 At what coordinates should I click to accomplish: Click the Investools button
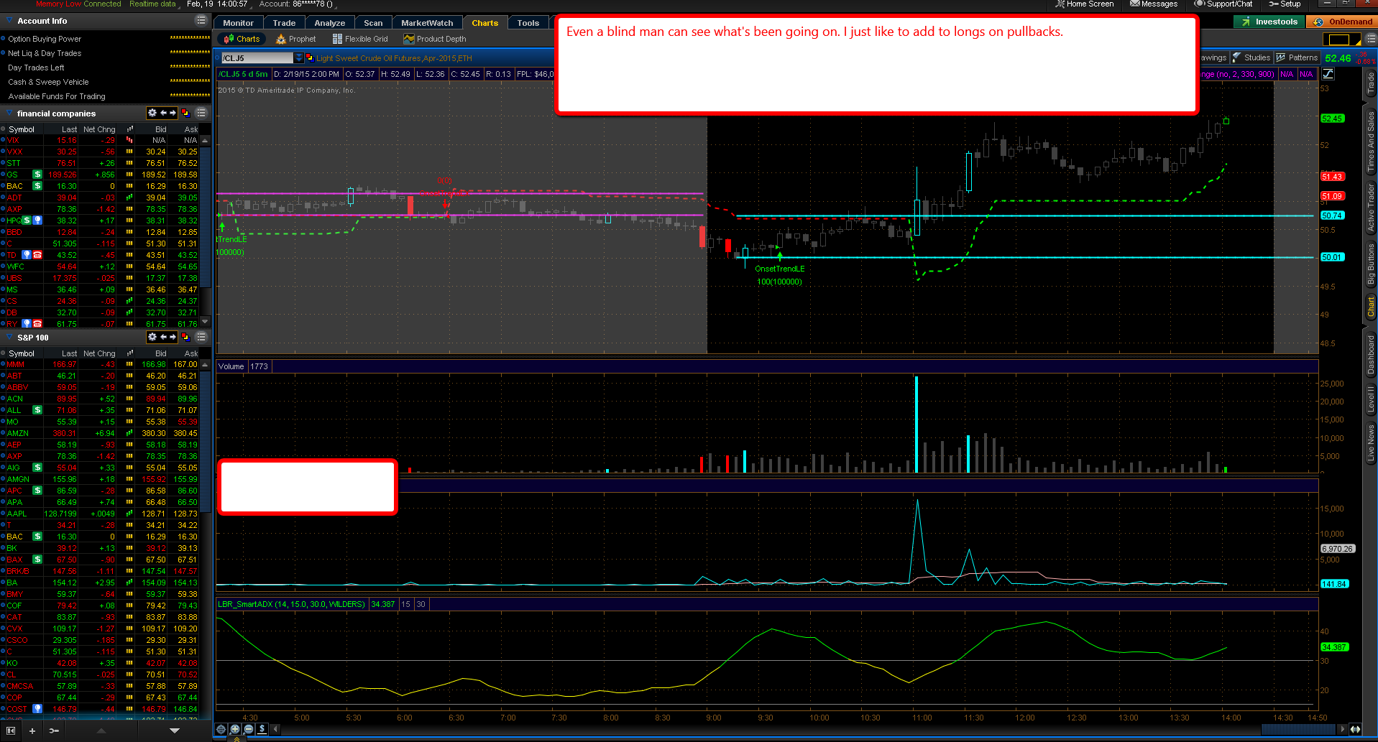coord(1270,22)
